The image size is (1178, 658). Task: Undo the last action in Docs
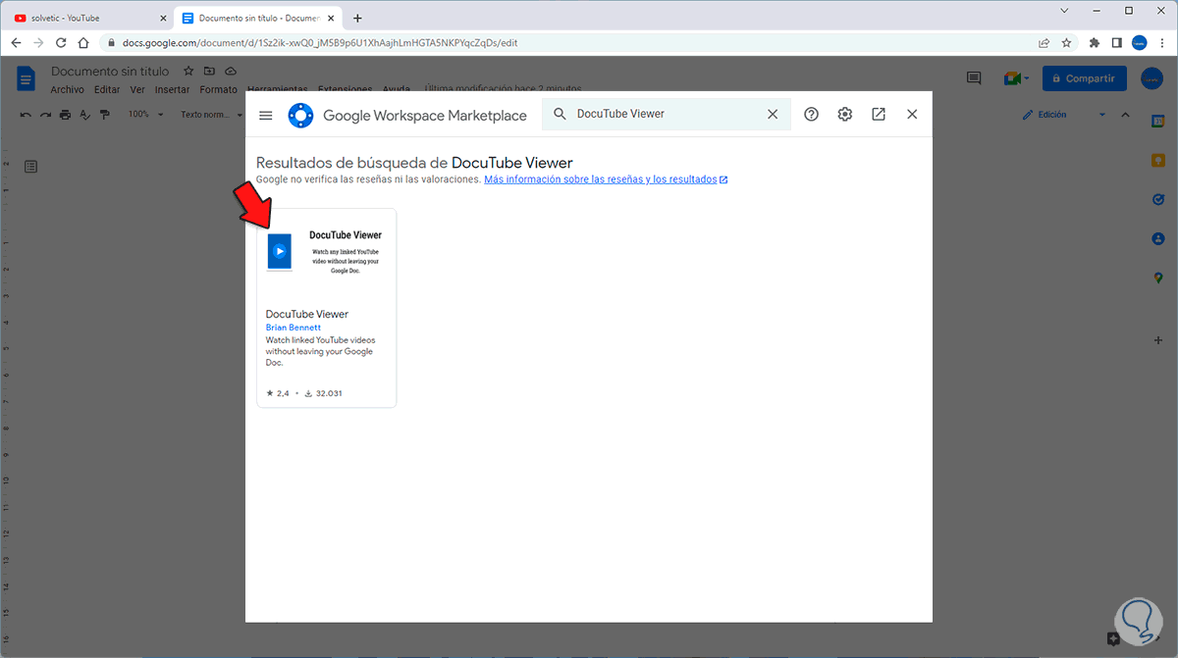point(26,115)
